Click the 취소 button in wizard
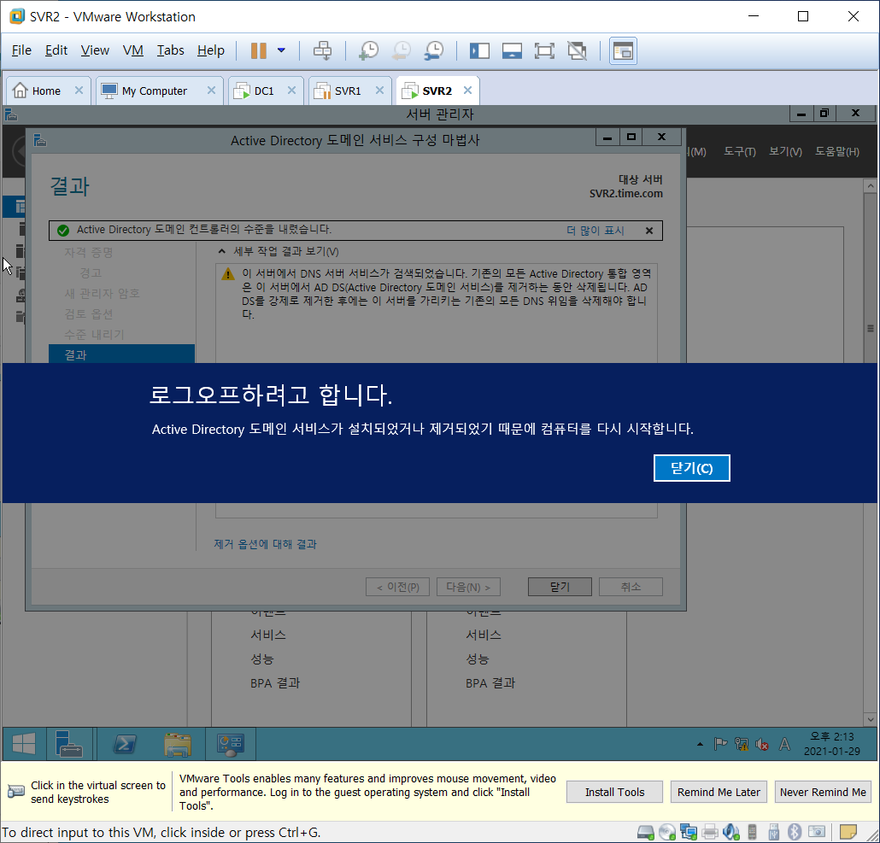The width and height of the screenshot is (880, 843). tap(631, 587)
